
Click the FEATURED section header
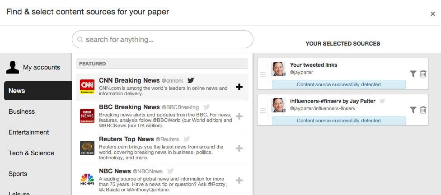coord(162,64)
